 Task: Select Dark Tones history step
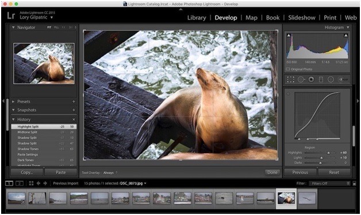click(x=44, y=160)
